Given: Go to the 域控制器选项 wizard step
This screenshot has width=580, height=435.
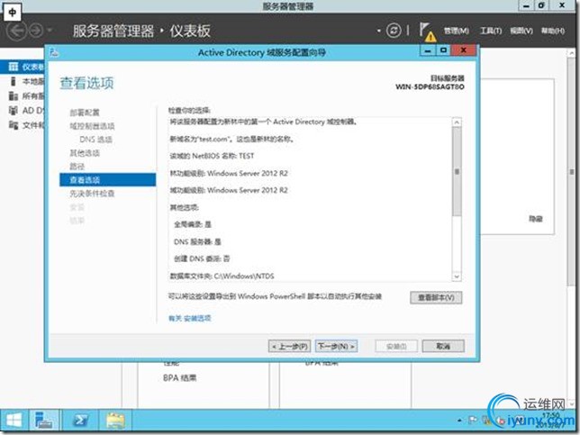Looking at the screenshot, I should tap(92, 126).
